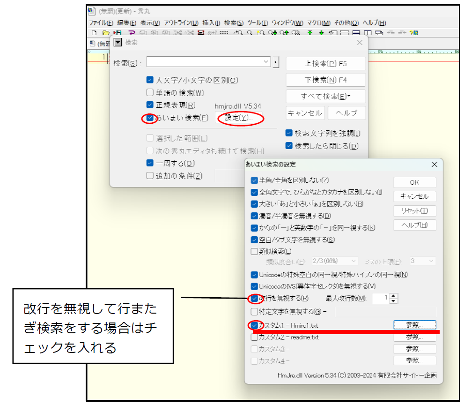Viewport: 464px width, 405px height.
Task: Disable 検索文字列を強調(I) checkbox
Action: 289,133
